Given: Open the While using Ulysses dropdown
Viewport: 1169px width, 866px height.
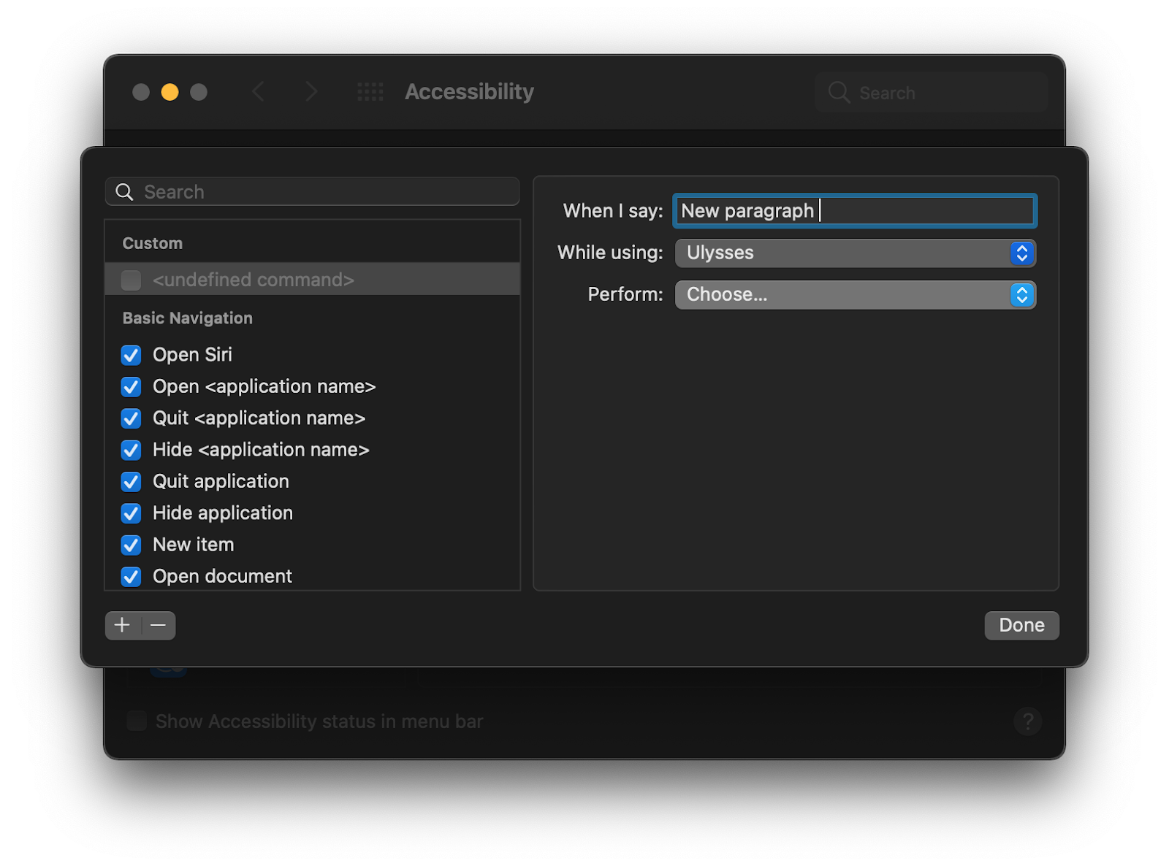Looking at the screenshot, I should pos(855,253).
